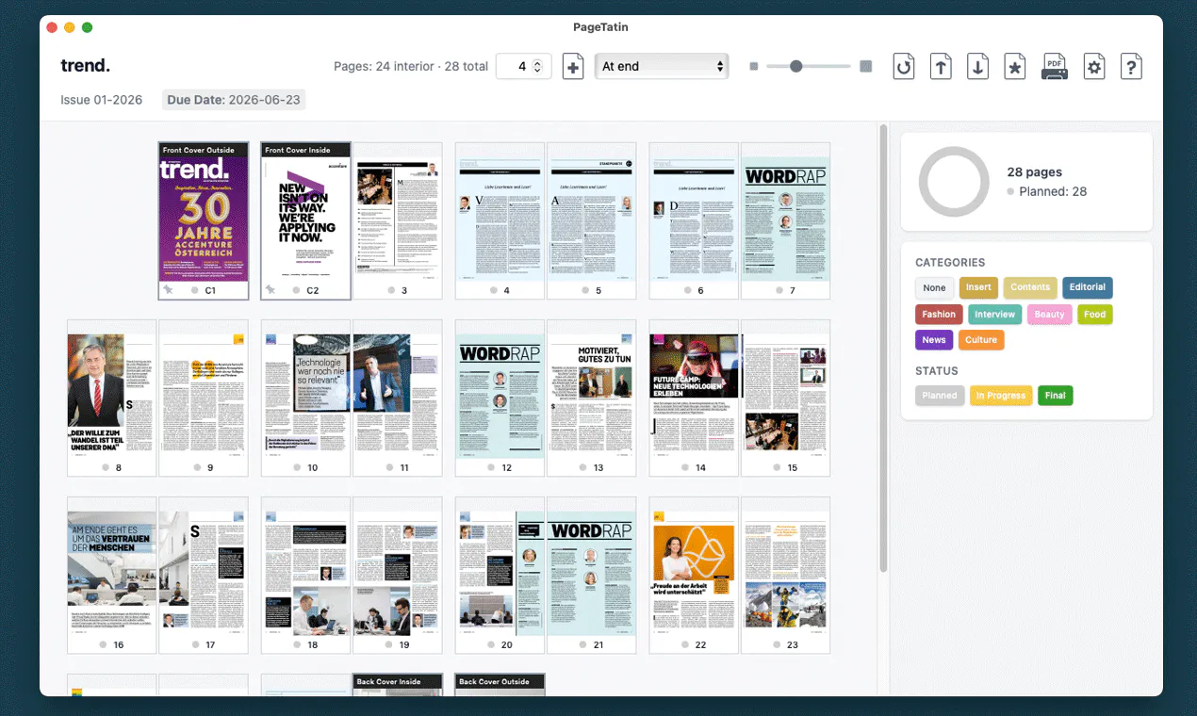Click the status dot of page C1
Image resolution: width=1197 pixels, height=716 pixels.
coord(195,291)
